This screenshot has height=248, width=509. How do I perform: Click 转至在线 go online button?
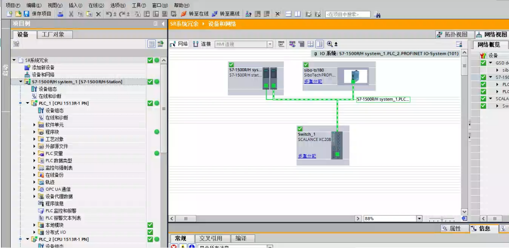(x=195, y=14)
